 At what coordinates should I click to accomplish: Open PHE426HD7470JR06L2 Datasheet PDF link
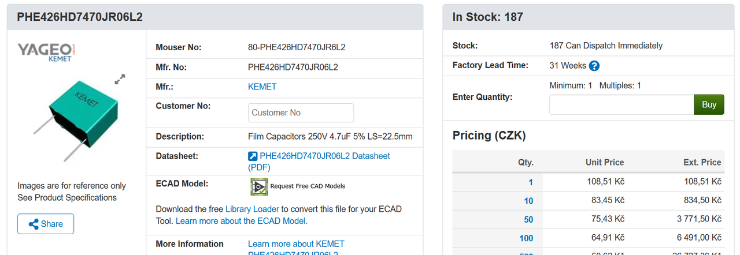coord(319,162)
